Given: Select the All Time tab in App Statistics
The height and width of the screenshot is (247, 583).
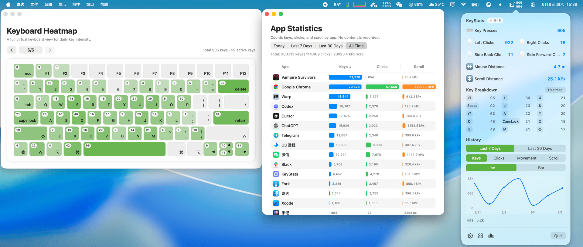Looking at the screenshot, I should [x=356, y=46].
